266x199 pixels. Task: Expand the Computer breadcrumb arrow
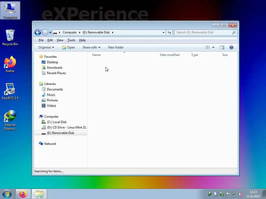point(59,32)
